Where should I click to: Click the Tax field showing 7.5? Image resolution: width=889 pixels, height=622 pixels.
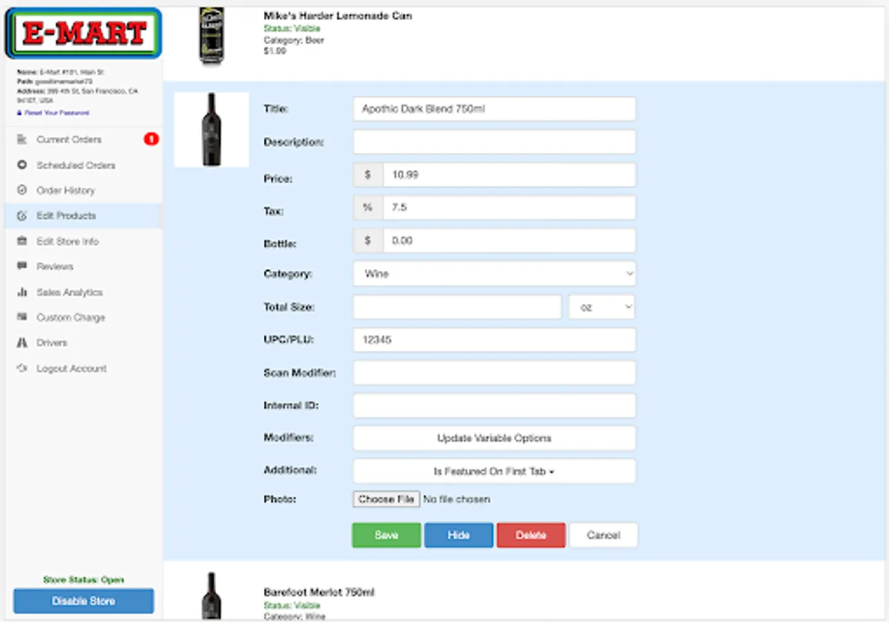pyautogui.click(x=509, y=208)
